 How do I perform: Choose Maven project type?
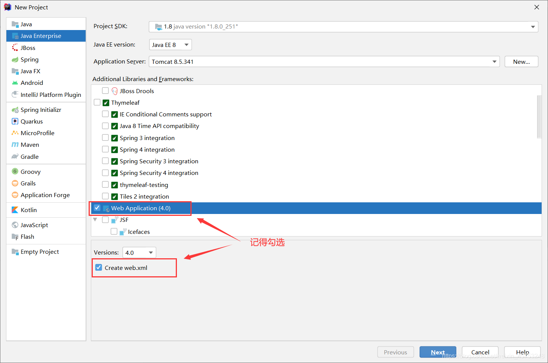point(46,145)
